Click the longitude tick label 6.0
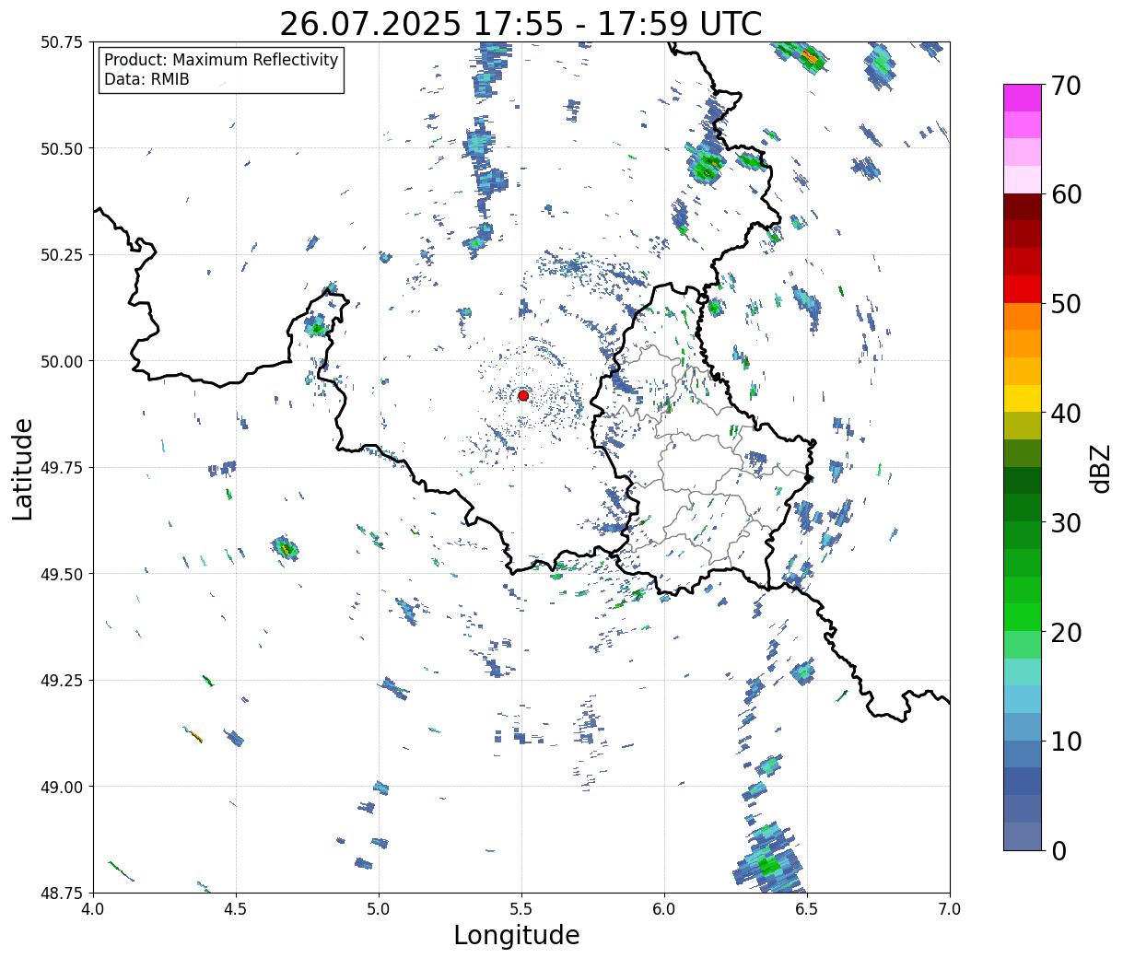The height and width of the screenshot is (958, 1123). [664, 909]
